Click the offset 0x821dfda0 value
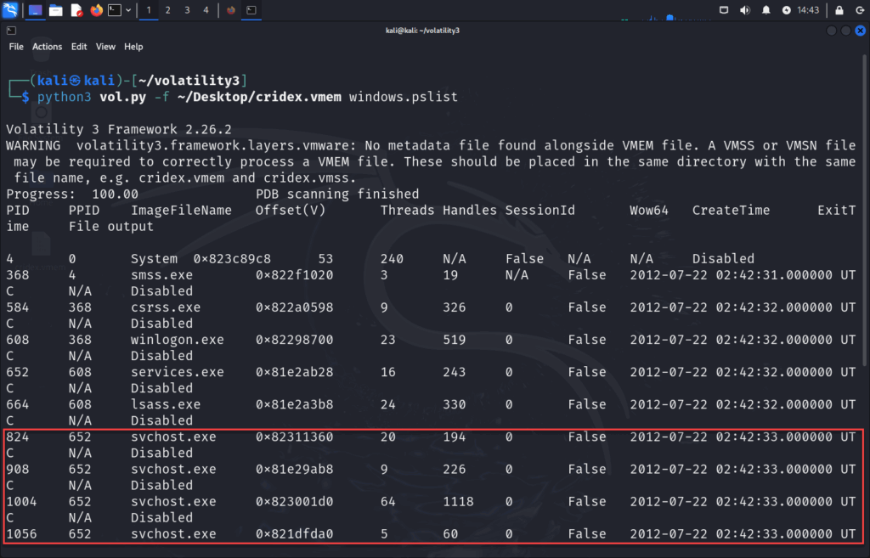 pos(295,533)
